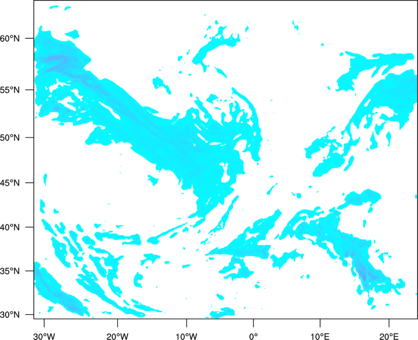Click the 35°N latitude label
This screenshot has height=340, width=418.
point(10,271)
